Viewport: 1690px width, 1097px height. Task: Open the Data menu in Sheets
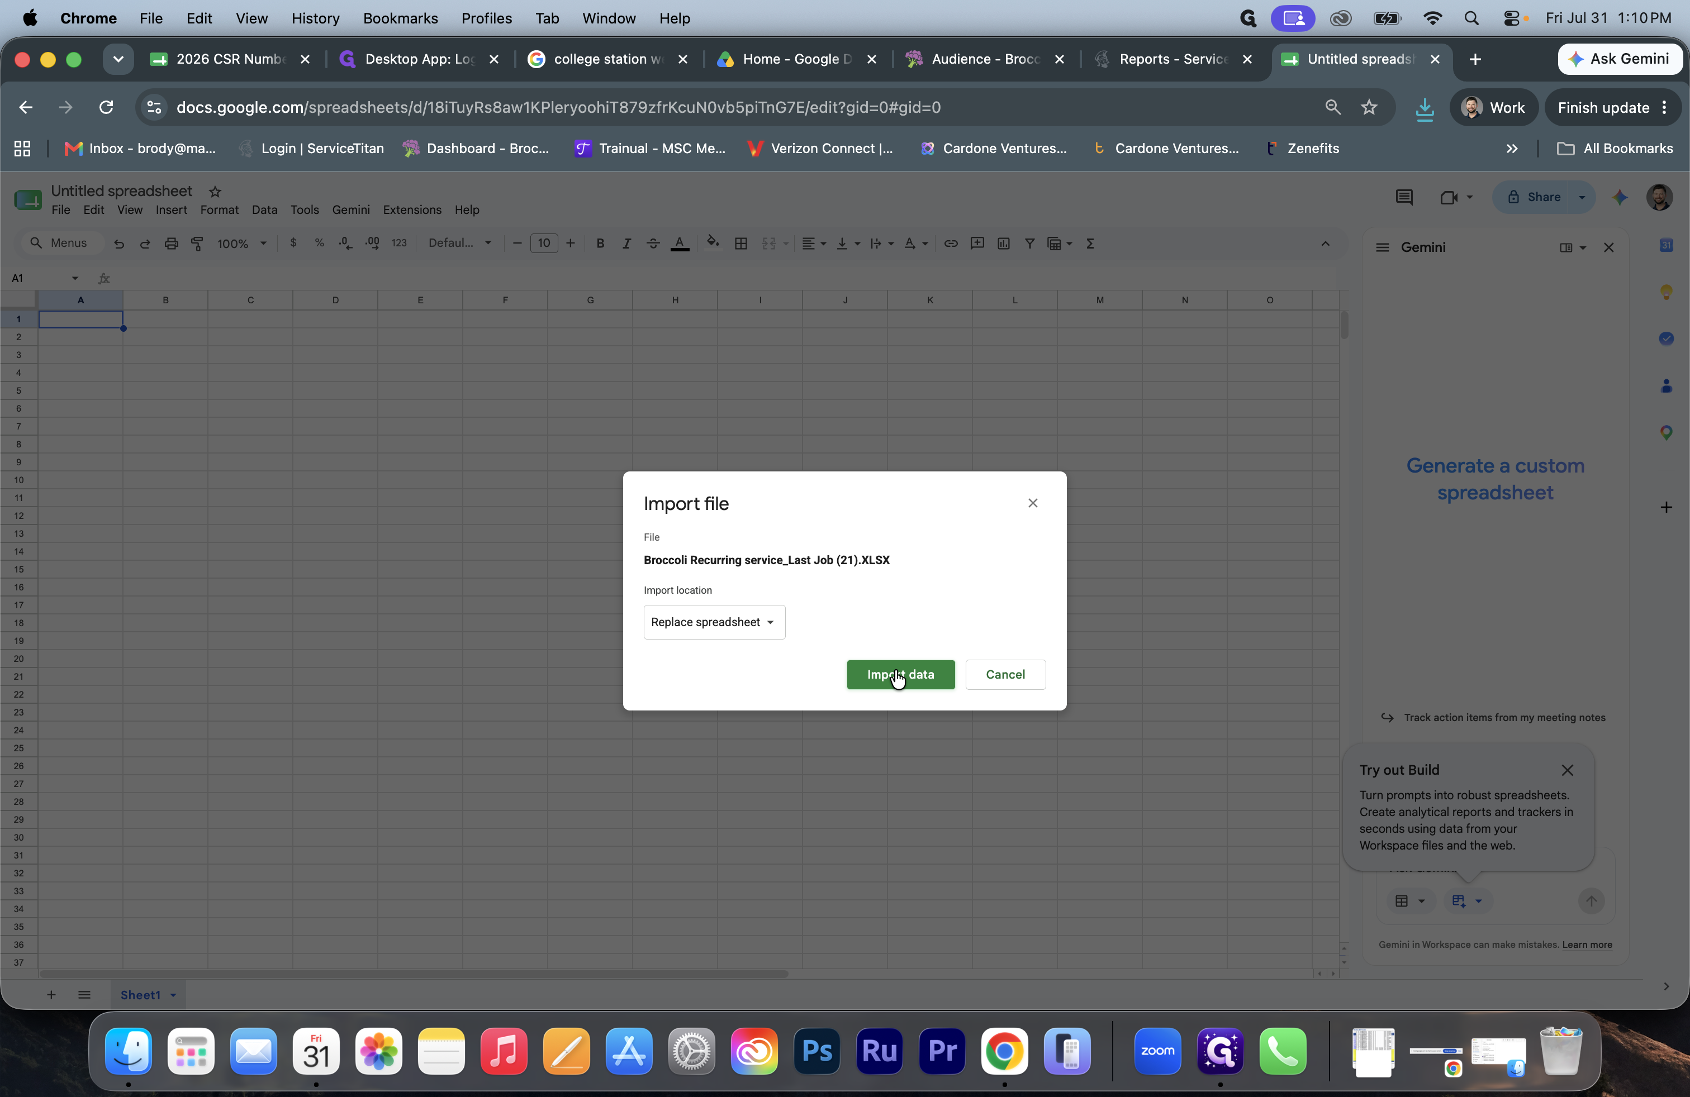tap(264, 210)
